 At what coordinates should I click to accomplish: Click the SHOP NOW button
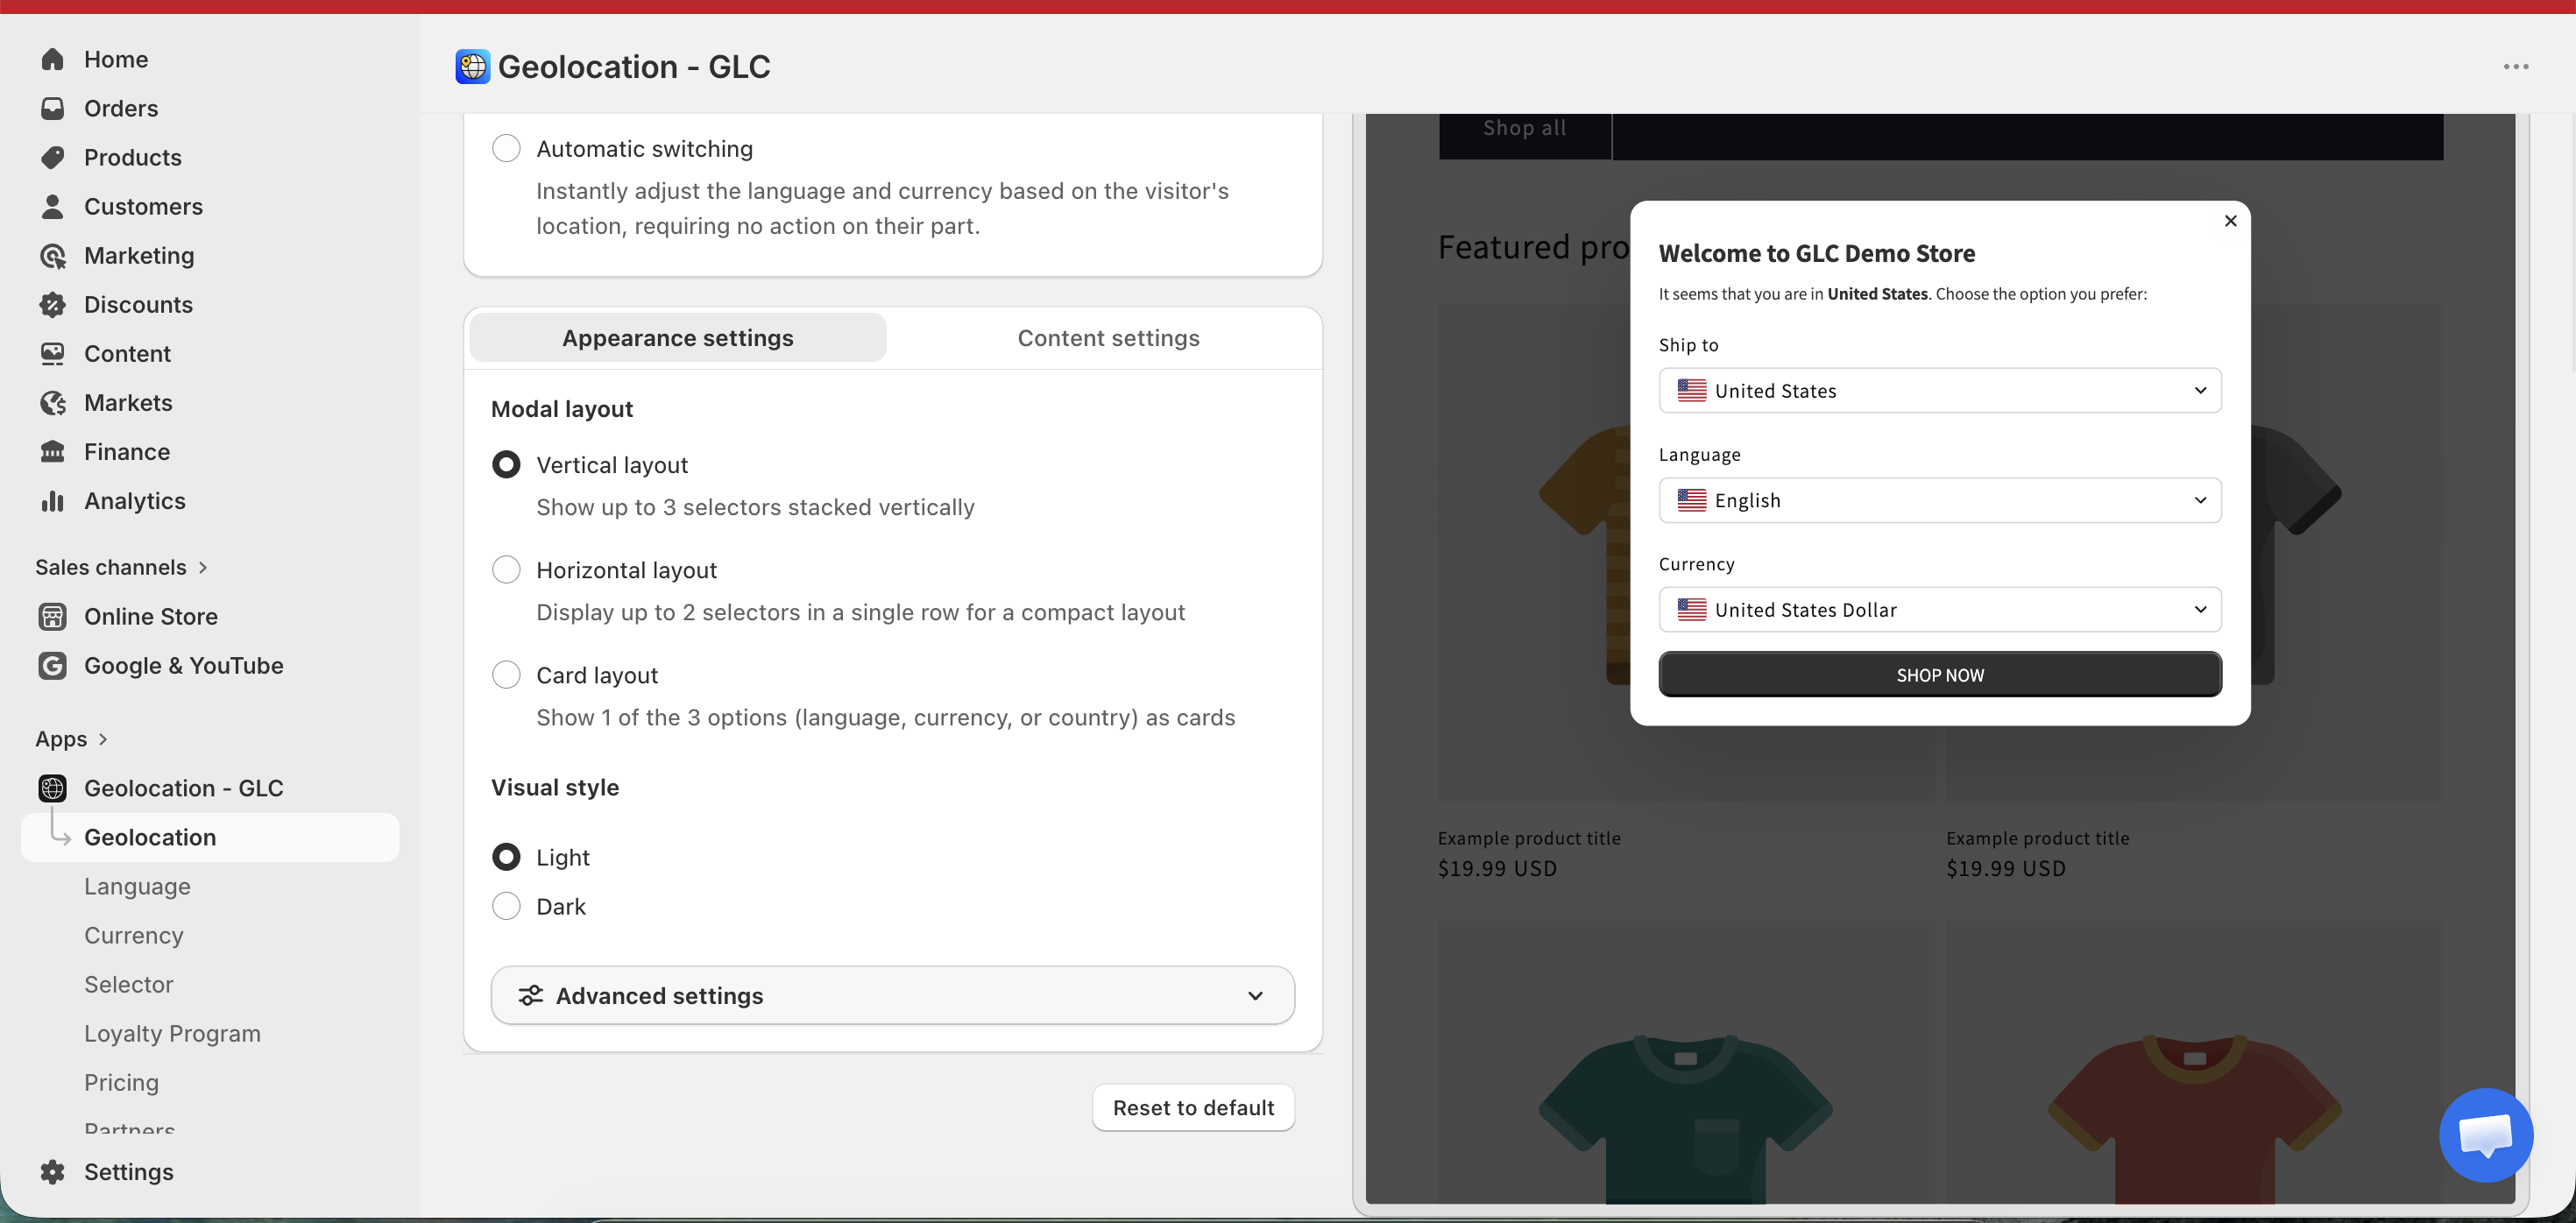coord(1939,674)
